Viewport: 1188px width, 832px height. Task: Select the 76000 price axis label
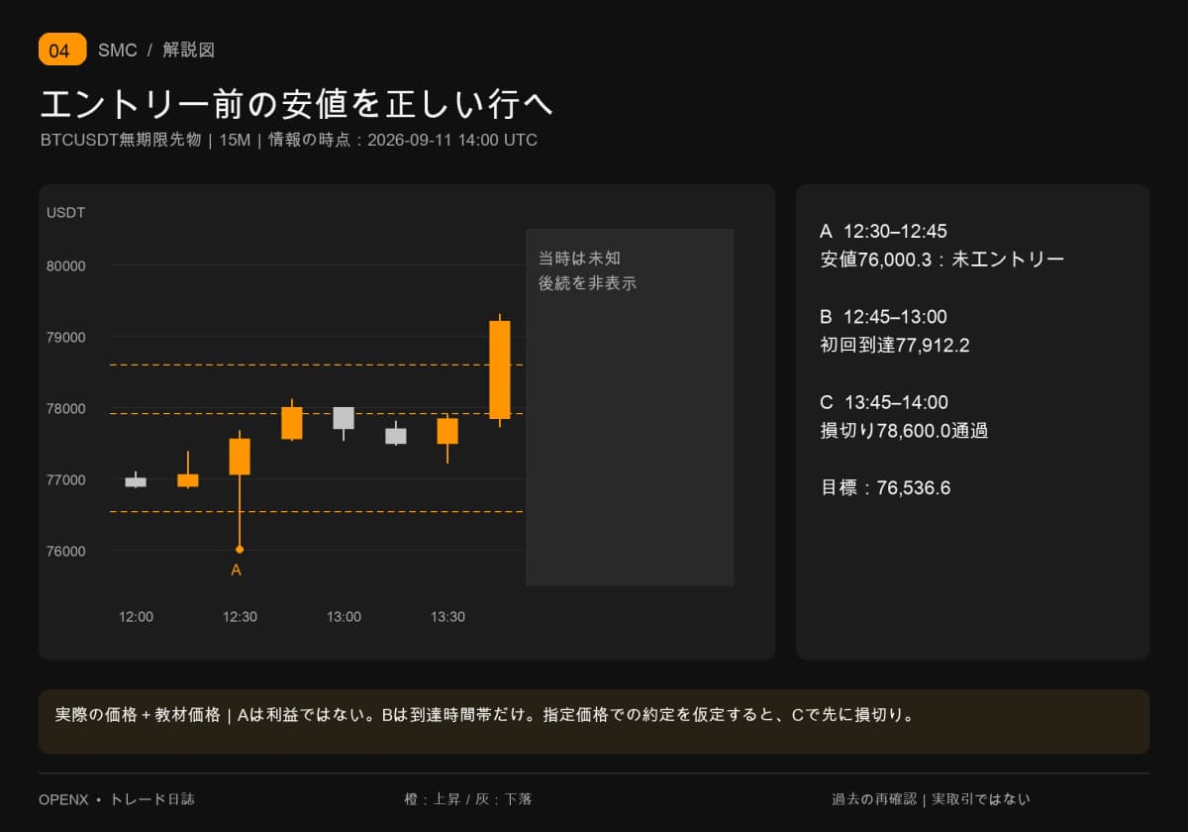click(x=66, y=551)
